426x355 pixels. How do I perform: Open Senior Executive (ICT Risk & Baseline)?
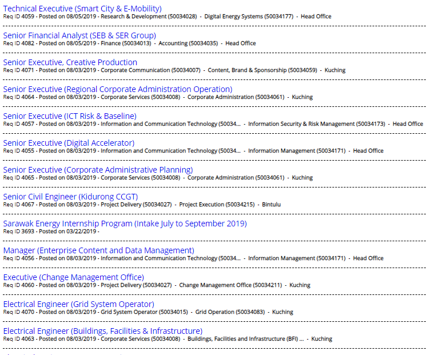(x=70, y=116)
